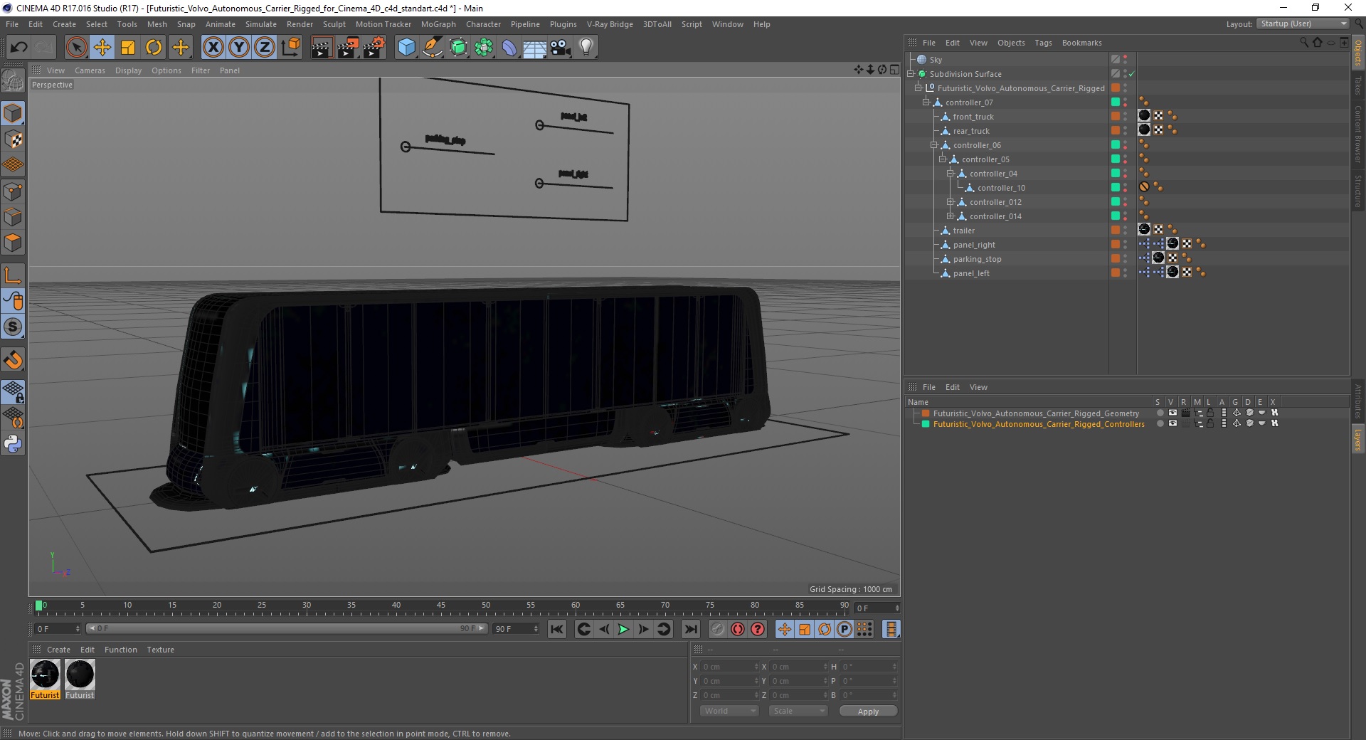The height and width of the screenshot is (740, 1366).
Task: Open the MoGraph menu
Action: point(438,24)
